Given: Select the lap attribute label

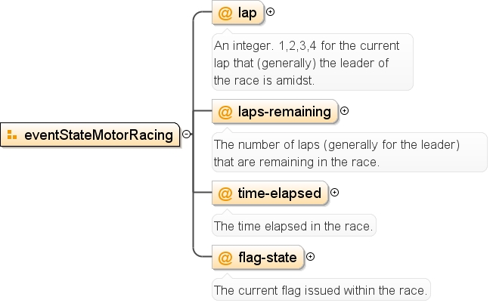Looking at the screenshot, I should pyautogui.click(x=247, y=13).
